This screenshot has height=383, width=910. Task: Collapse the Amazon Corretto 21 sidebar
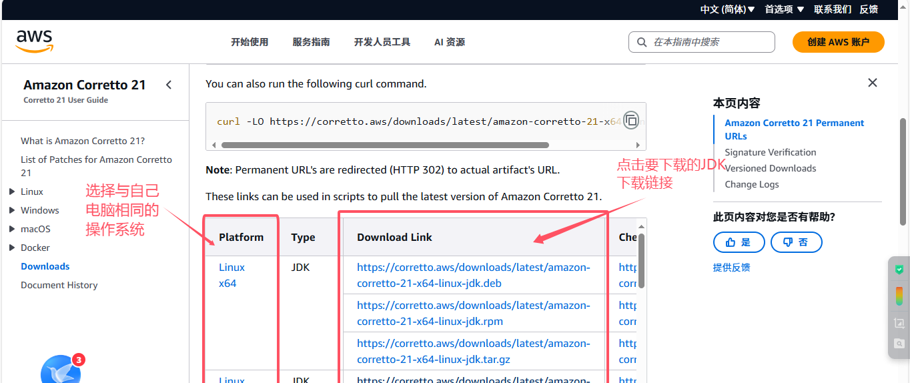click(x=169, y=85)
